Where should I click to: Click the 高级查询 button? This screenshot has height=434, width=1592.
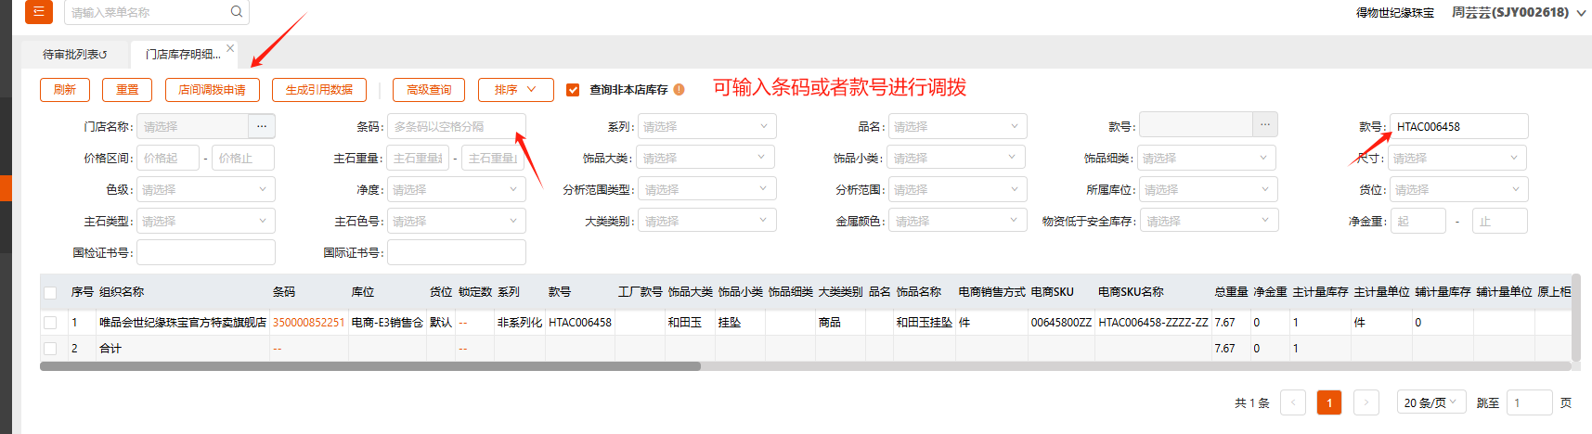[x=429, y=90]
